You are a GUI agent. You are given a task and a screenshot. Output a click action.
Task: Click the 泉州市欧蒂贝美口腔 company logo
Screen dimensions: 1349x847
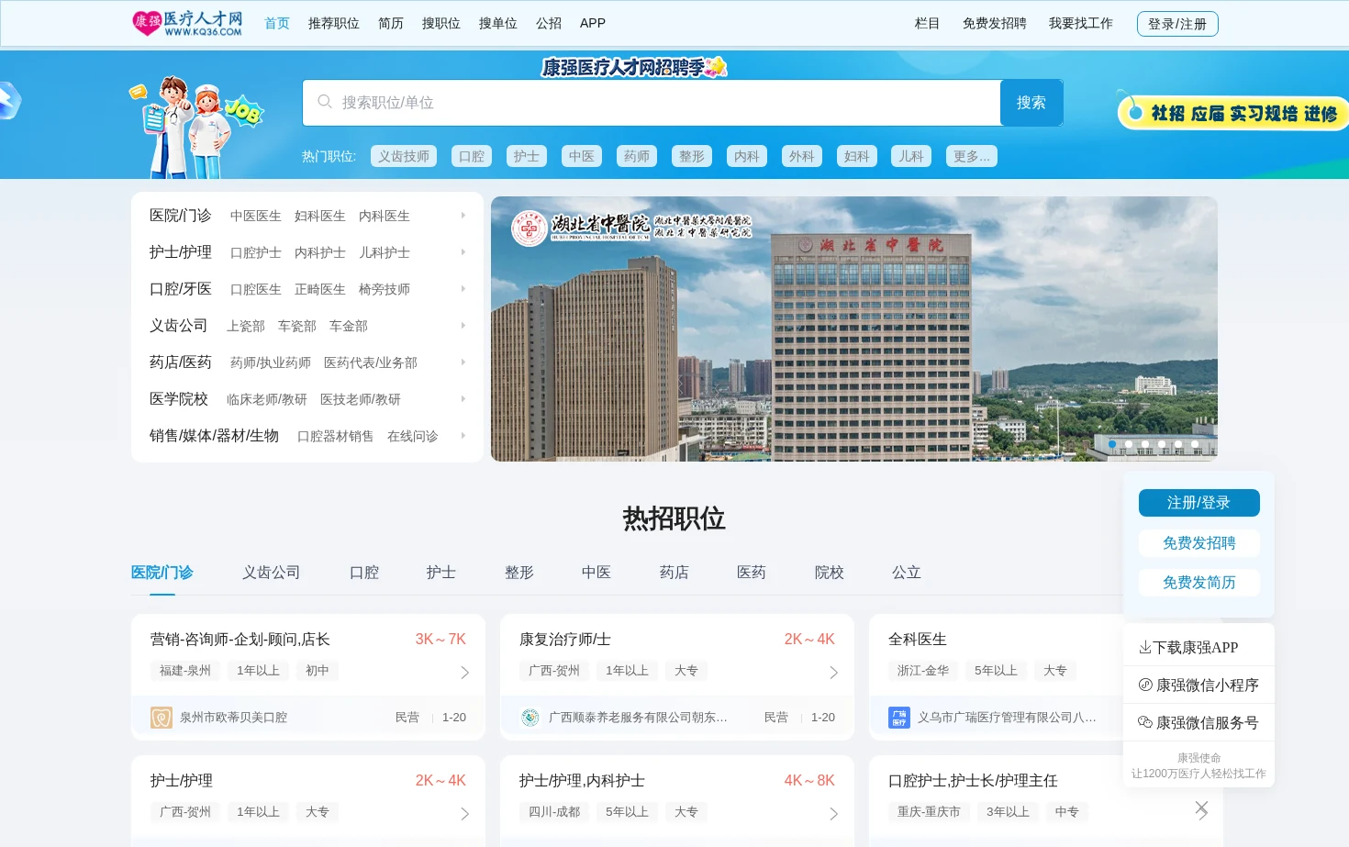(x=162, y=718)
